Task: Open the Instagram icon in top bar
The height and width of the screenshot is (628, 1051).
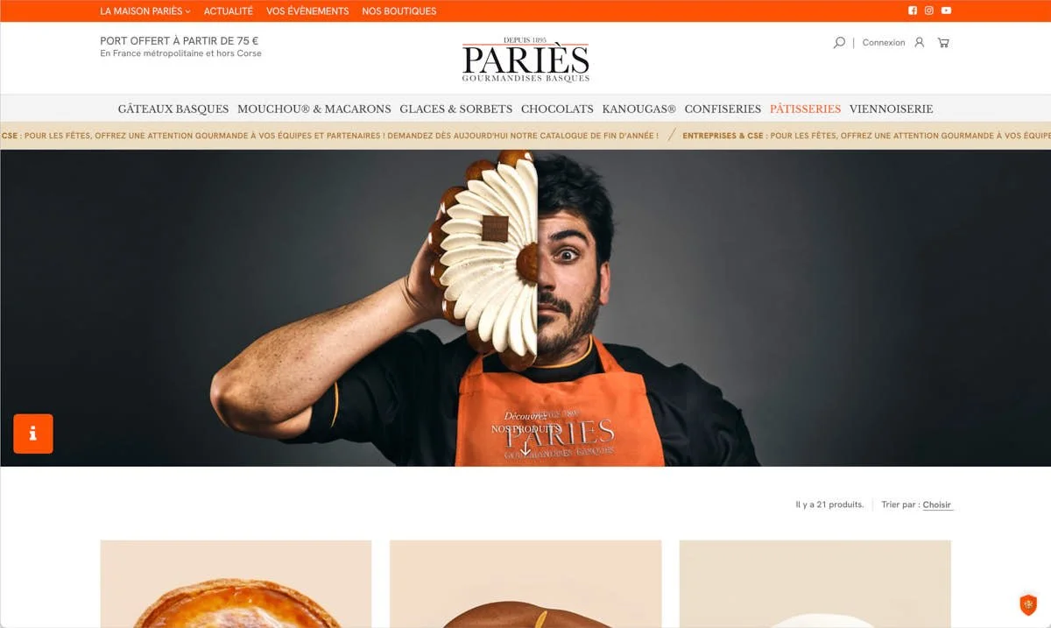Action: click(929, 11)
